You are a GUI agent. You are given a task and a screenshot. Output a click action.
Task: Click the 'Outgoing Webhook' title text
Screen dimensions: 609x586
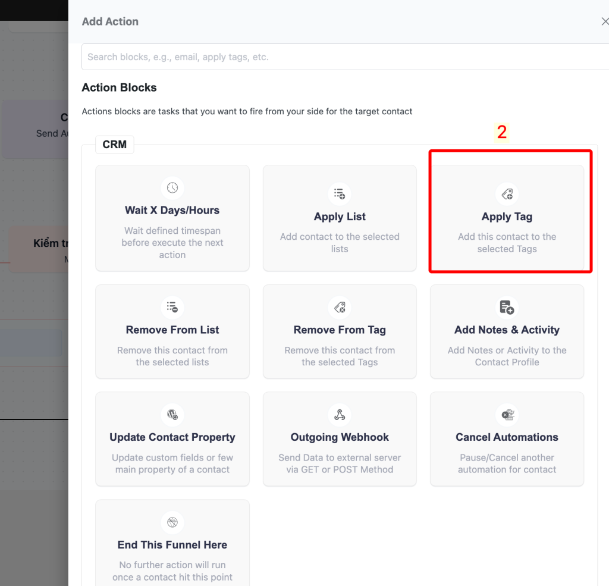click(x=340, y=437)
